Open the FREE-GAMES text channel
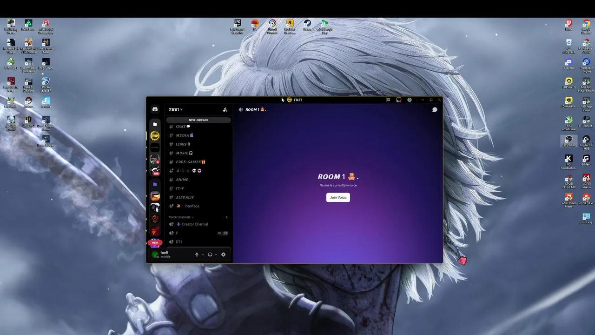 coord(198,162)
